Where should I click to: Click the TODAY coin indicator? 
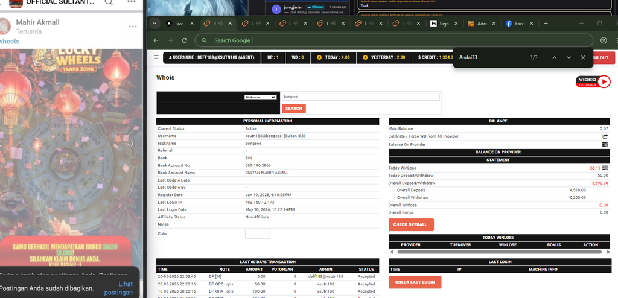[x=333, y=57]
